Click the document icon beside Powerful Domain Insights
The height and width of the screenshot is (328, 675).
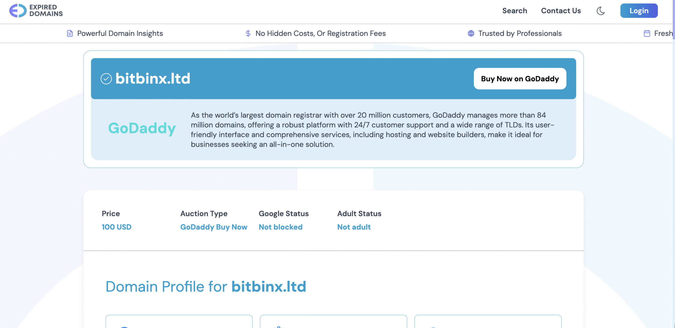pos(70,33)
